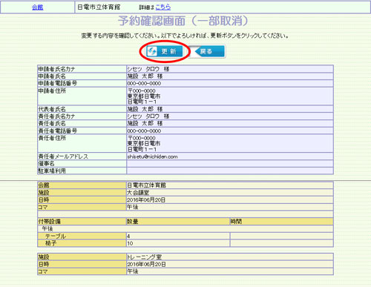The height and width of the screenshot is (287, 371).
Task: Select the 責任者氏名カナ label
Action: pos(56,116)
